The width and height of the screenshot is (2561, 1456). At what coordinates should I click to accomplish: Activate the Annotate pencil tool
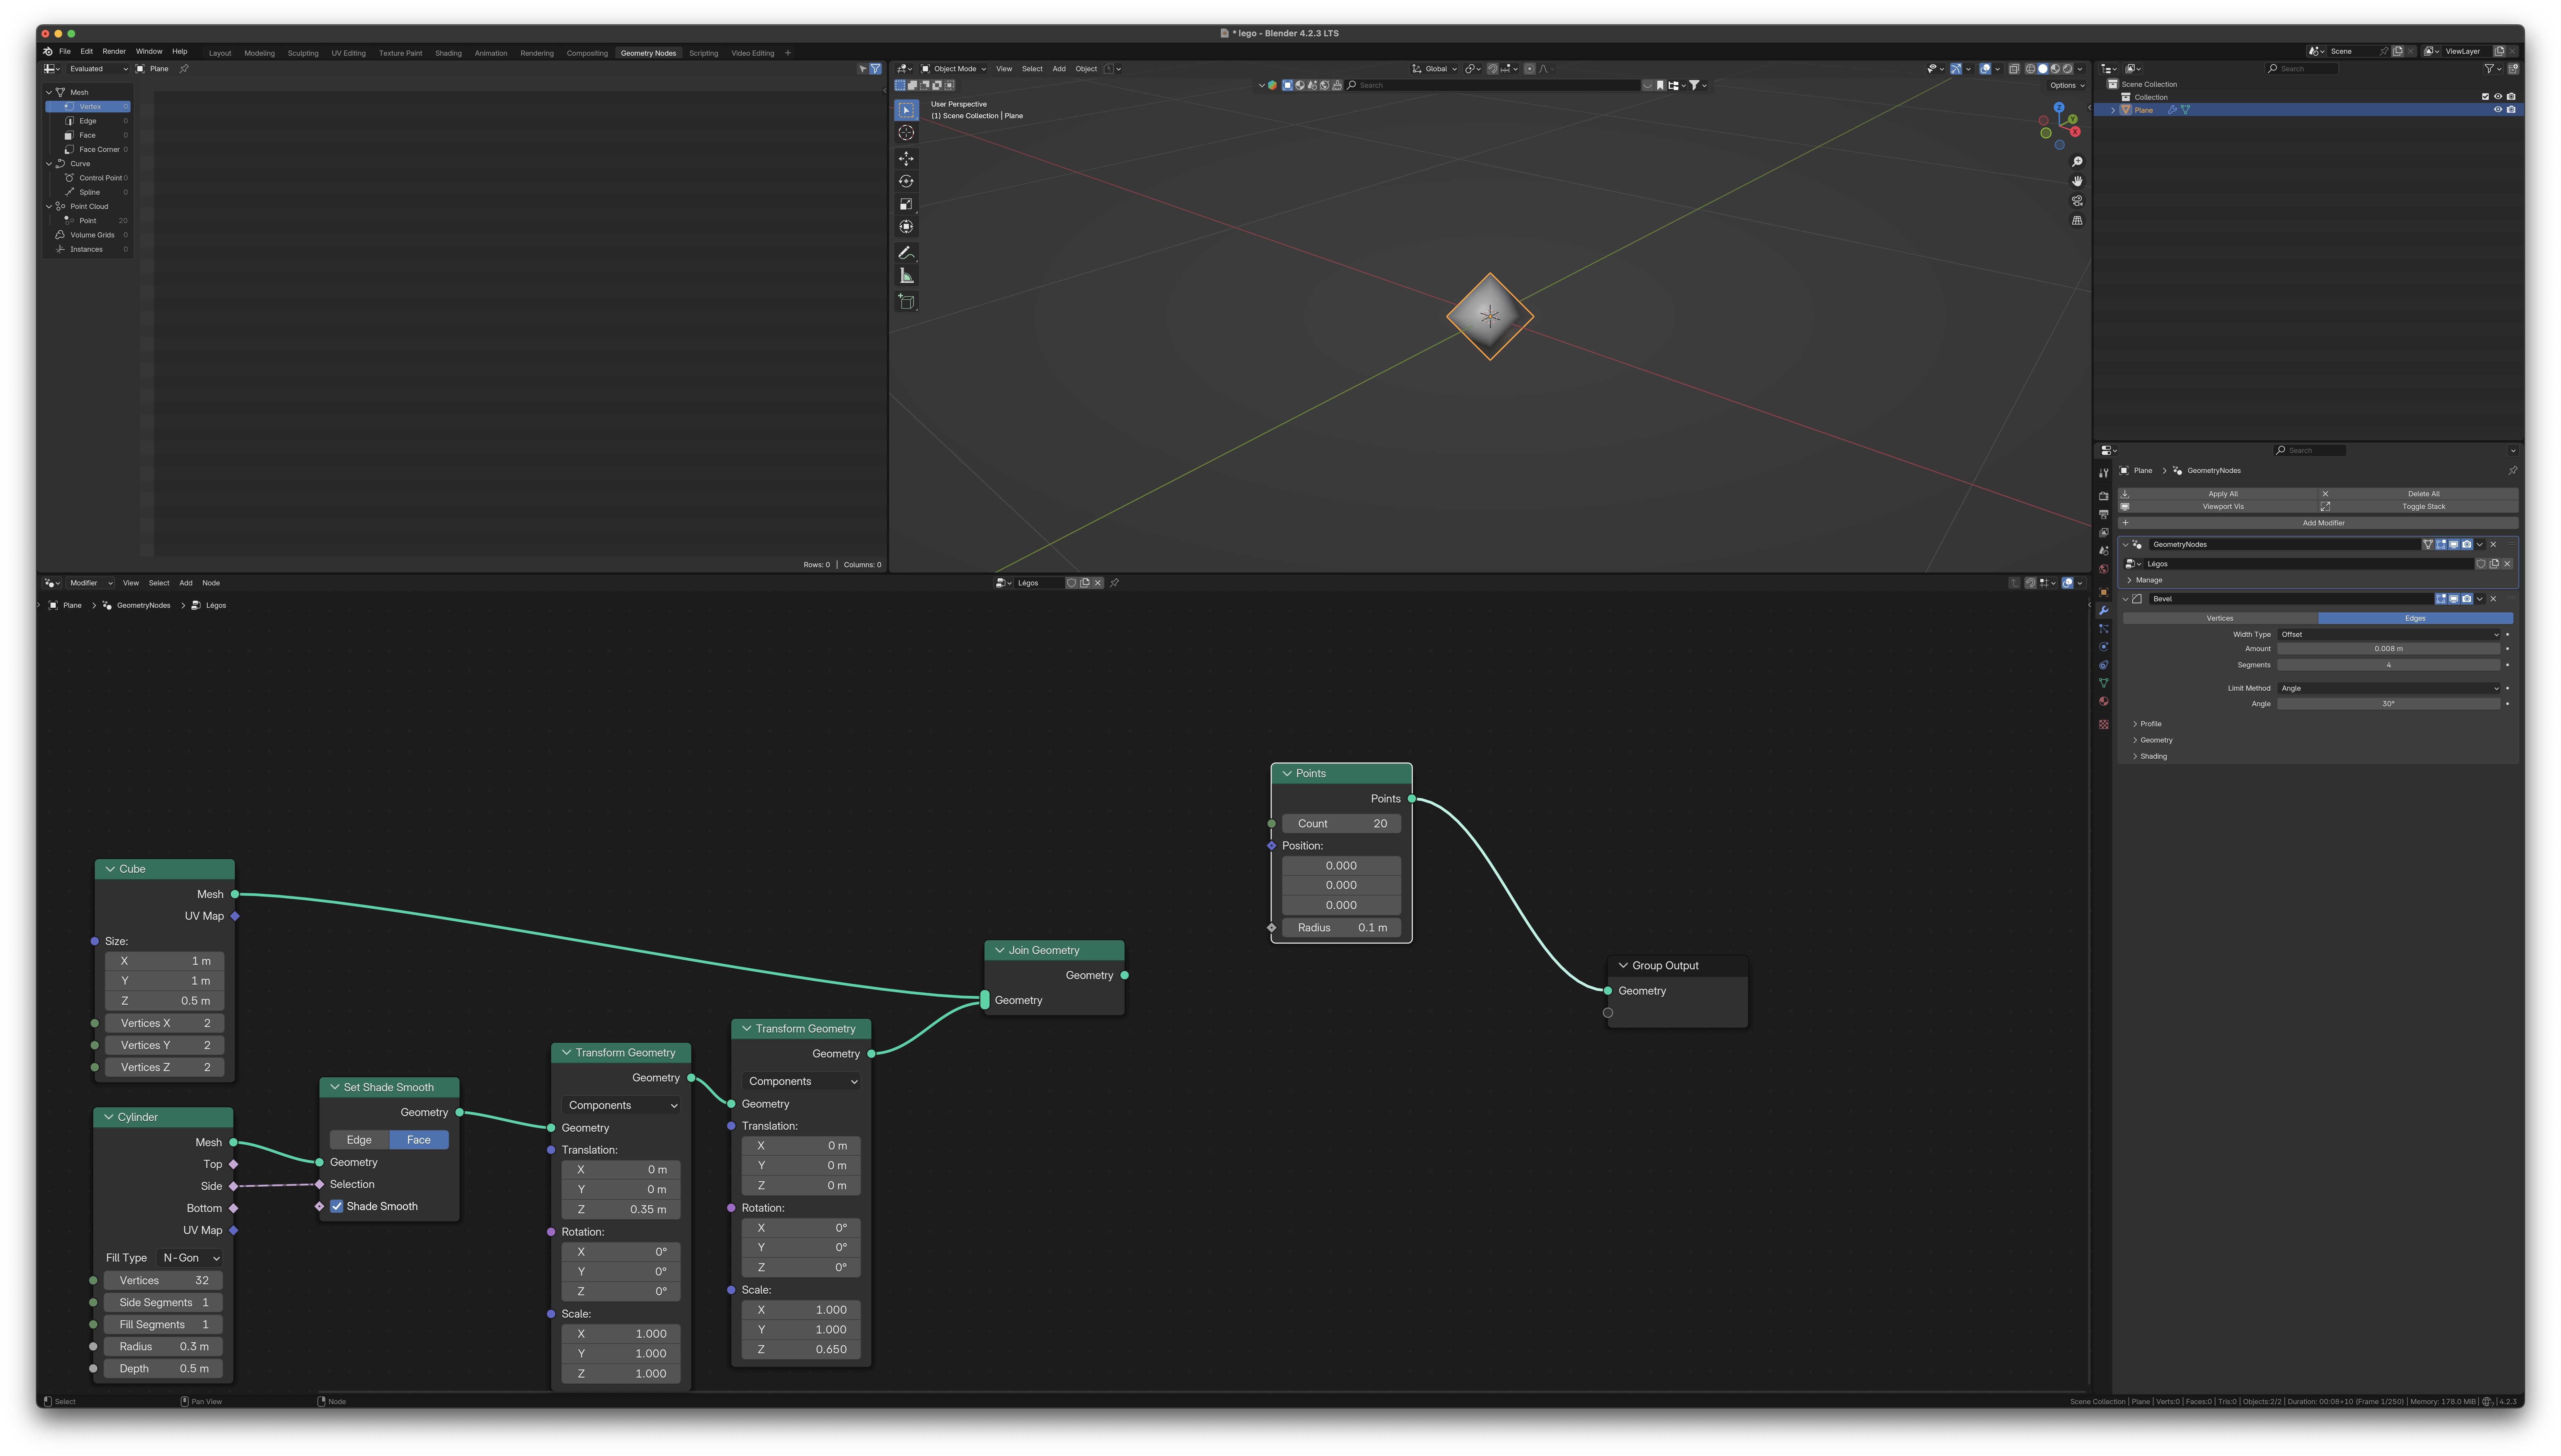point(906,253)
